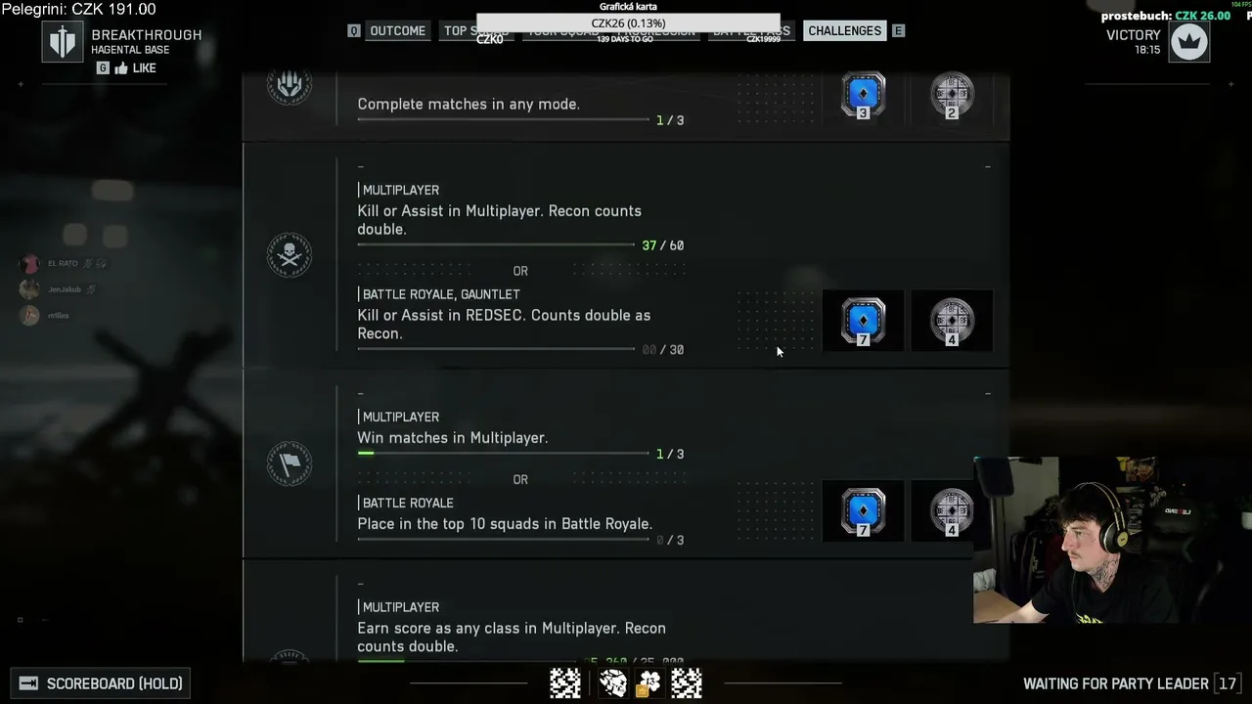The height and width of the screenshot is (704, 1252).
Task: Click the "00 / 30" progress count
Action: point(663,349)
